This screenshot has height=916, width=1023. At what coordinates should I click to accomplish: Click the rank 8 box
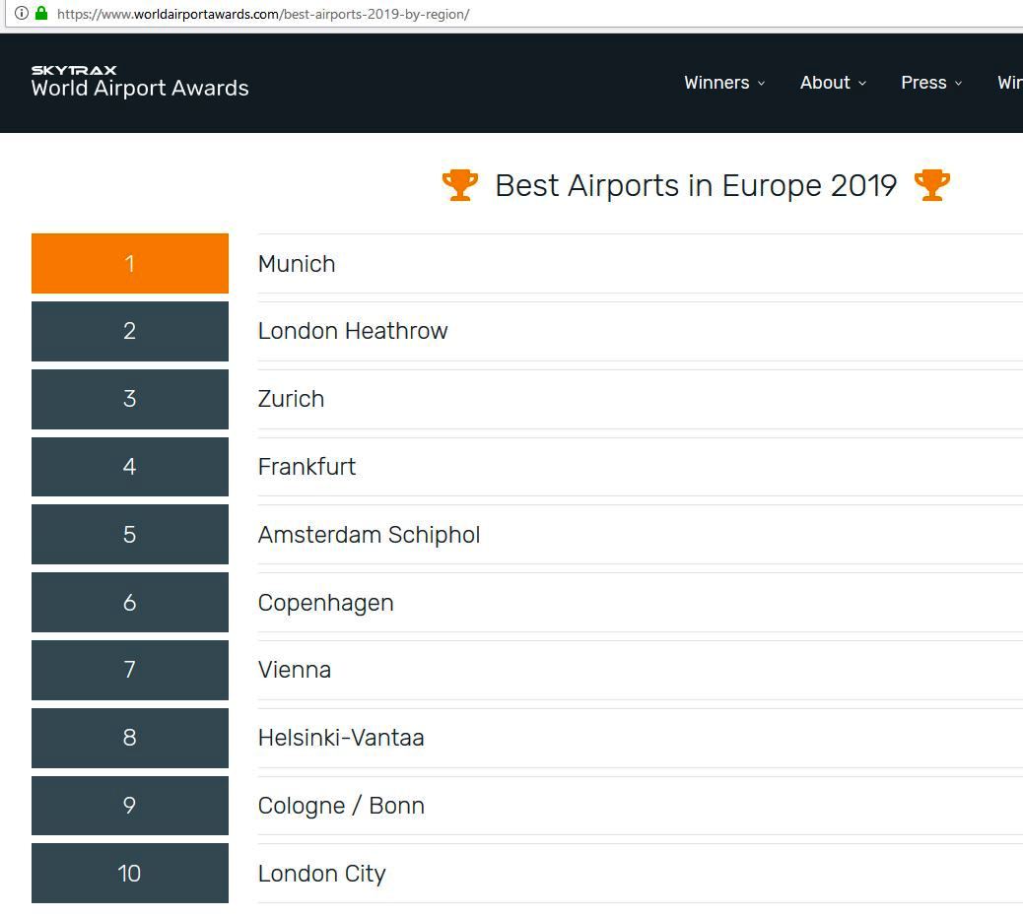pos(130,738)
